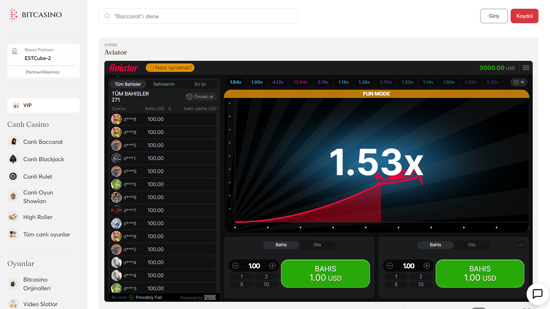Click avatar of player d***7
550x309 pixels.
116,210
